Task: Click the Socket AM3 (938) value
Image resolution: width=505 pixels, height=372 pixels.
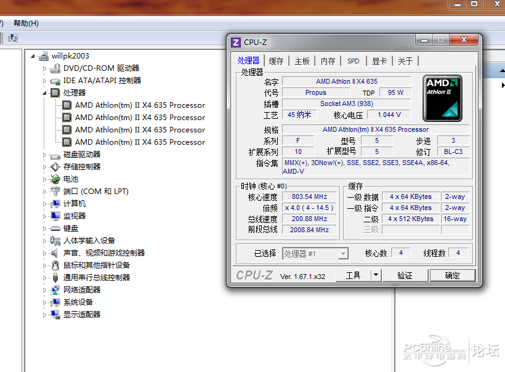Action: [x=347, y=103]
